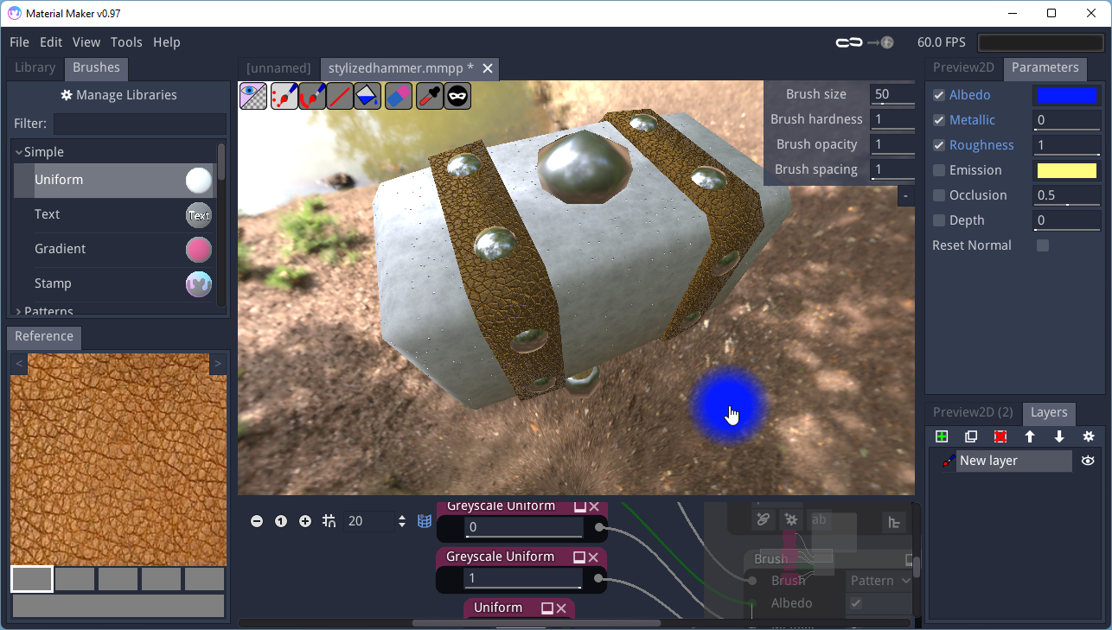Image resolution: width=1112 pixels, height=630 pixels.
Task: Open the mask selection tool
Action: 457,96
